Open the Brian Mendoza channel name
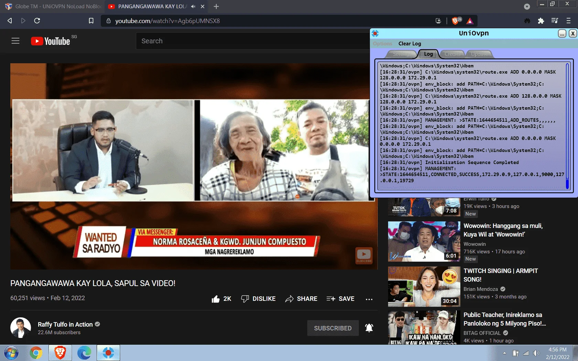 (x=481, y=289)
